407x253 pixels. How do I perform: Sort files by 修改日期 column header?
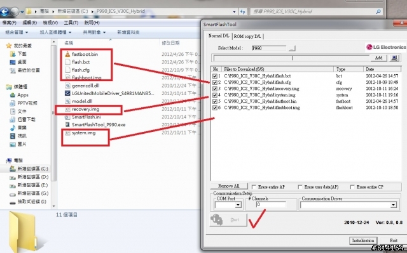coord(170,43)
